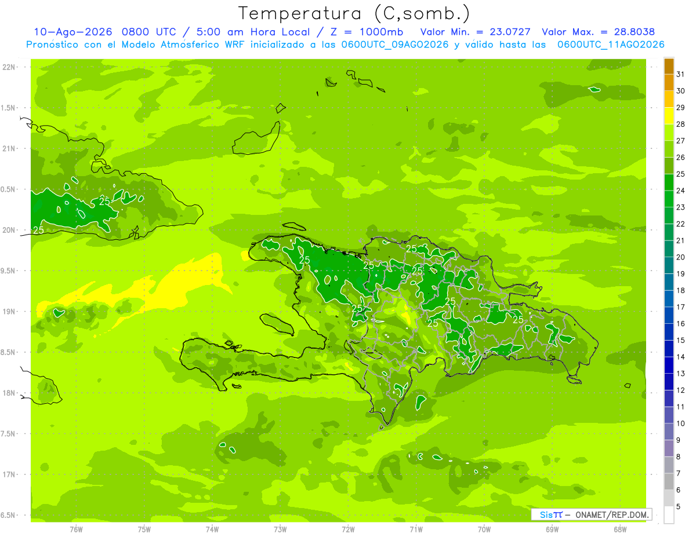The height and width of the screenshot is (537, 696).
Task: Click the "9" color scale label
Action: click(x=679, y=440)
